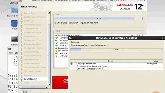Image resolution: width=165 pixels, height=93 pixels.
Task: Select the Grid Installation Options step
Action: pos(34,17)
